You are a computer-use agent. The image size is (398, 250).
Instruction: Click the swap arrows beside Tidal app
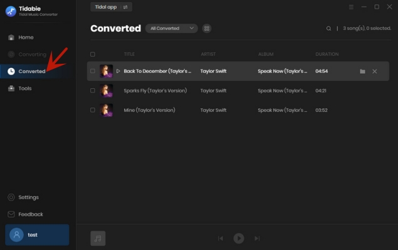[x=125, y=7]
